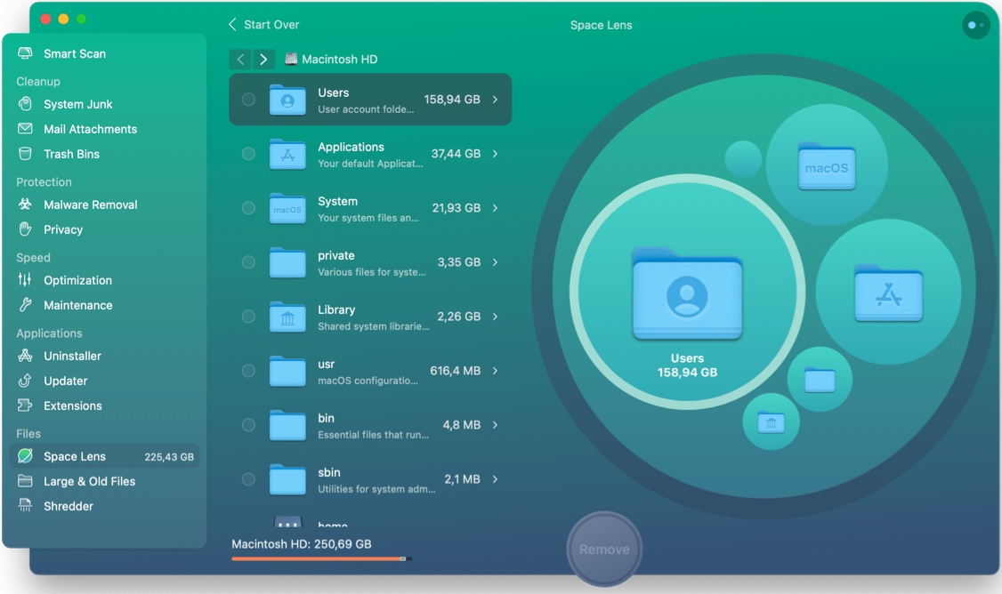Select the plain folder bubble in the map
Image resolution: width=1002 pixels, height=594 pixels.
820,380
